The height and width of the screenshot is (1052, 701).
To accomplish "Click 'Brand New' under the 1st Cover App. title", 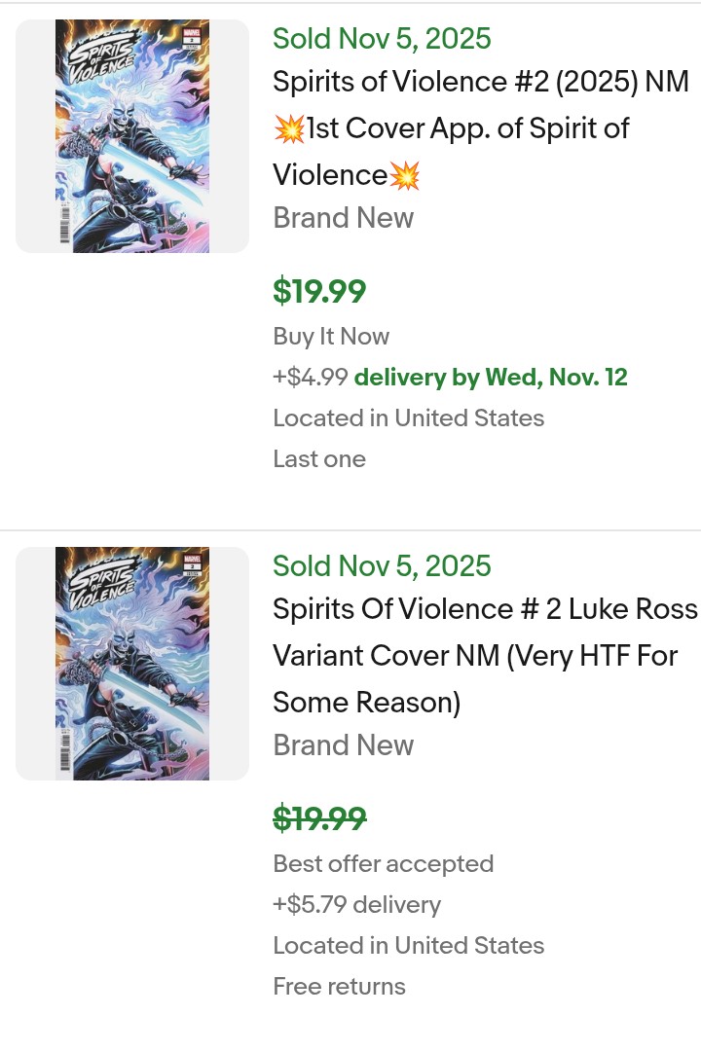I will pos(343,218).
